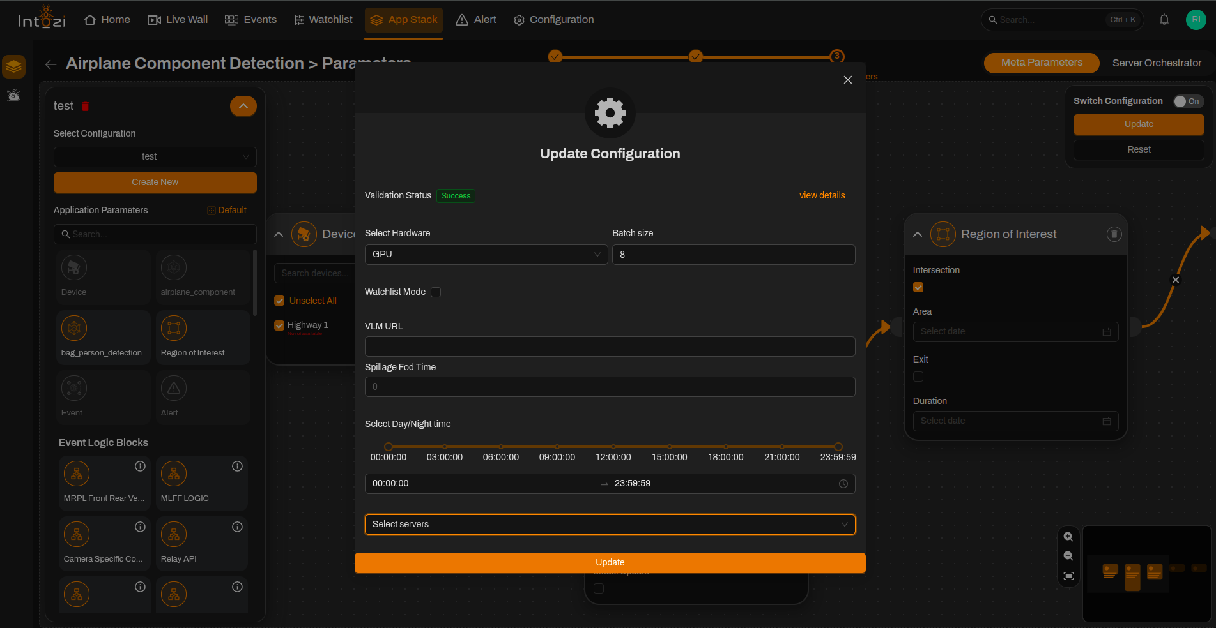Switch to the Server Orchestrator tab
1216x628 pixels.
(1157, 63)
